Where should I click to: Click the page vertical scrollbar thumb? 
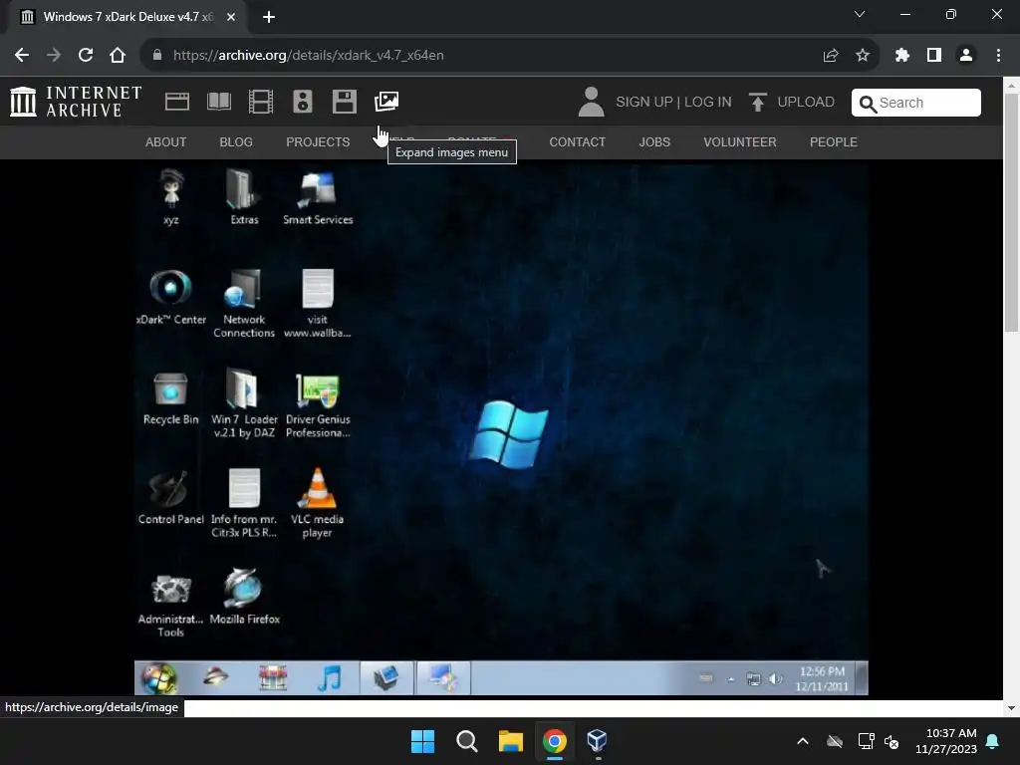coord(1011,212)
